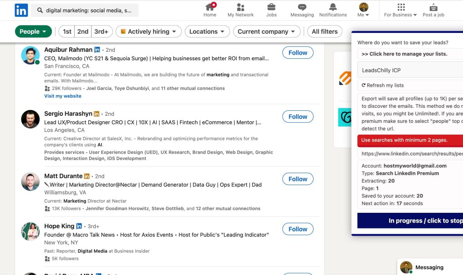Expand the Current company filter
This screenshot has height=275, width=463.
[x=267, y=32]
